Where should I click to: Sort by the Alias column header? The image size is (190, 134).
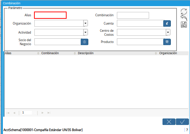8,53
